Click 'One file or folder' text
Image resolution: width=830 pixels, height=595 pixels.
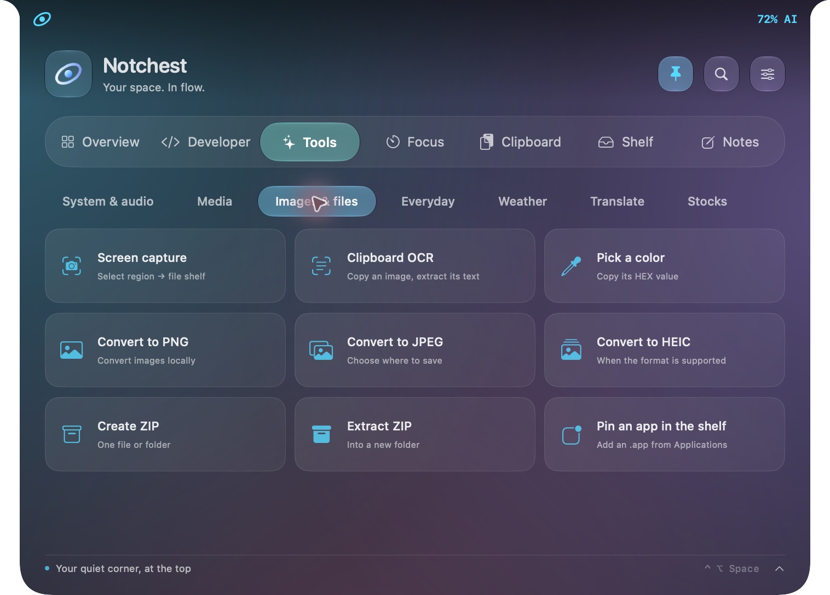coord(134,445)
